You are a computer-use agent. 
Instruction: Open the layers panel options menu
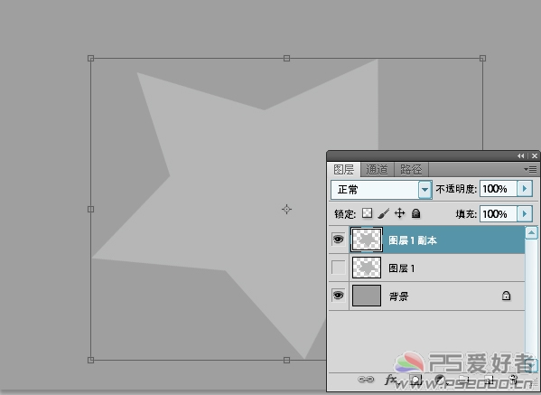coord(530,169)
